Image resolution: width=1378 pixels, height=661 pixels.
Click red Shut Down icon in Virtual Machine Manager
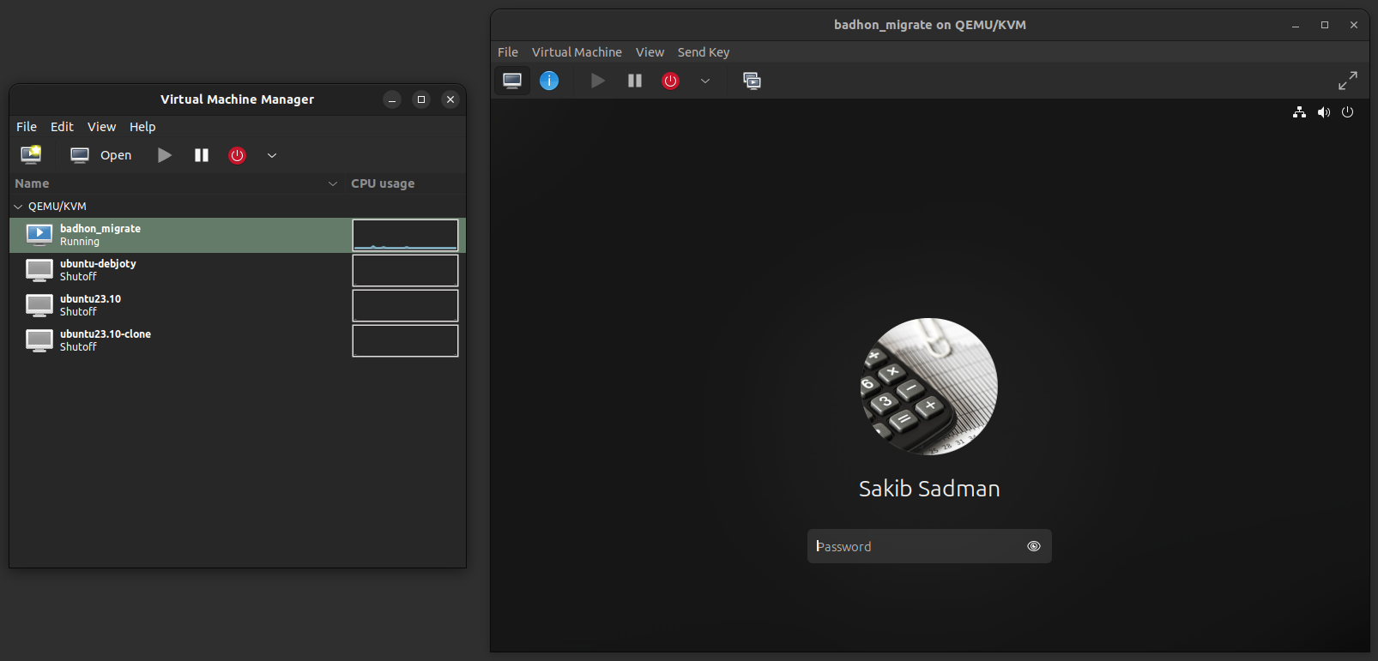pos(238,155)
